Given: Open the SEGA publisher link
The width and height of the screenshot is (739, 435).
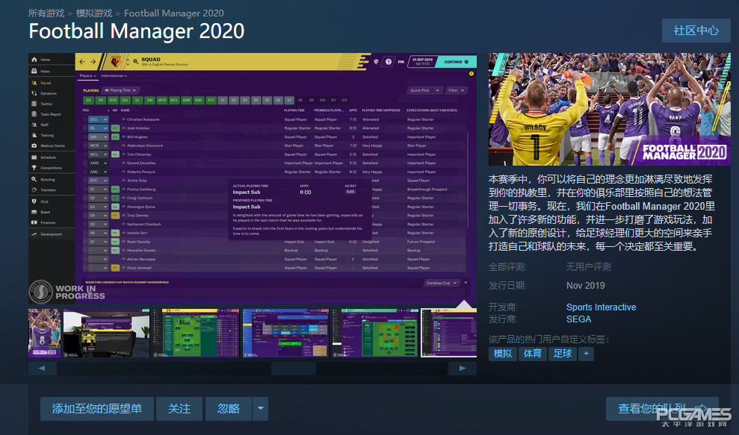Looking at the screenshot, I should pos(578,319).
